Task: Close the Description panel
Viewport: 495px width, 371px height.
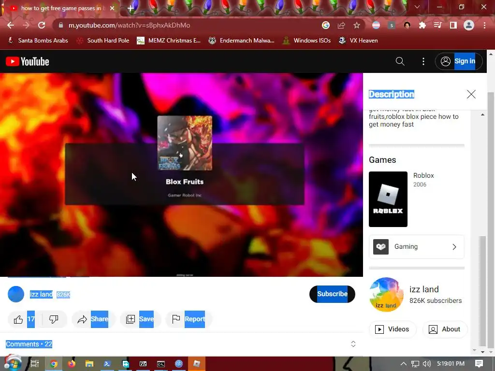Action: coord(471,94)
